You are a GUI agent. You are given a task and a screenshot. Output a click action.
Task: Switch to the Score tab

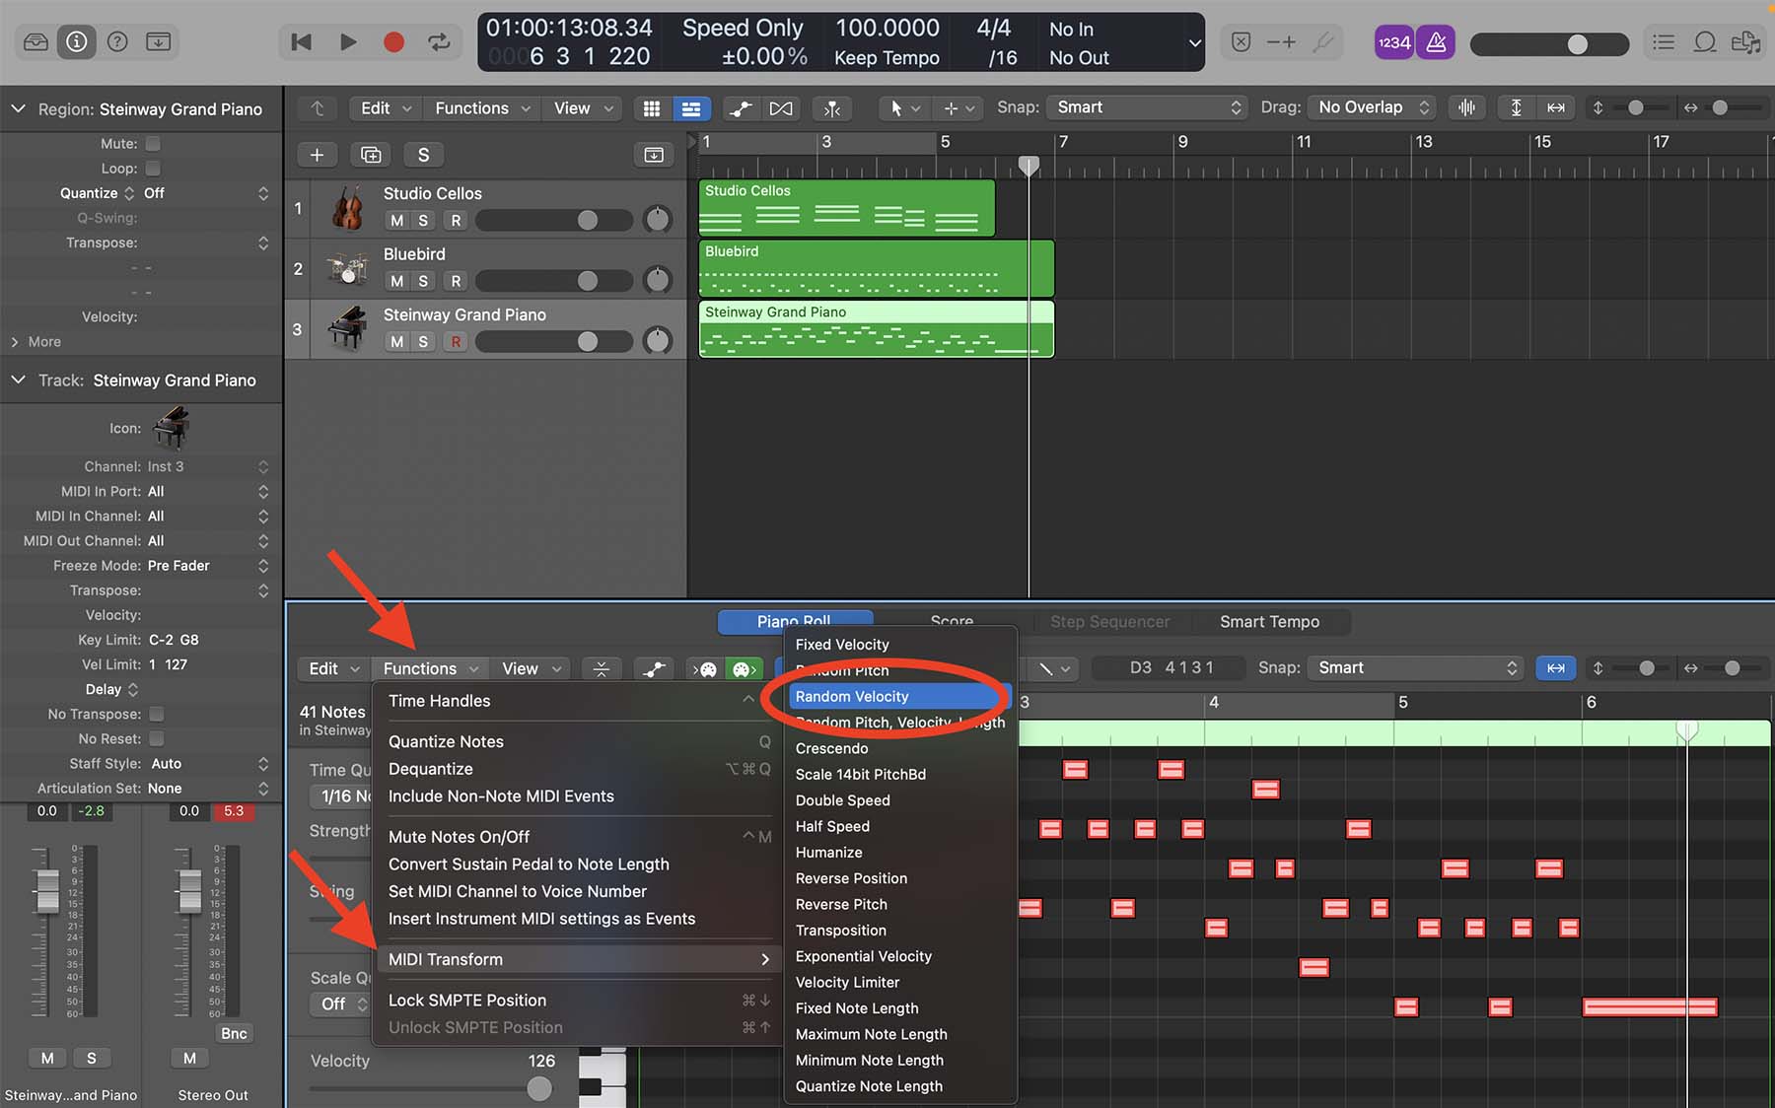pyautogui.click(x=952, y=620)
